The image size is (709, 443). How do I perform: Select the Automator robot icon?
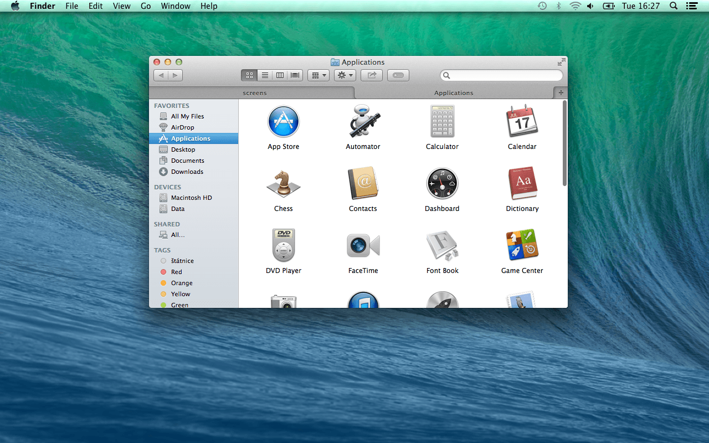(x=363, y=121)
